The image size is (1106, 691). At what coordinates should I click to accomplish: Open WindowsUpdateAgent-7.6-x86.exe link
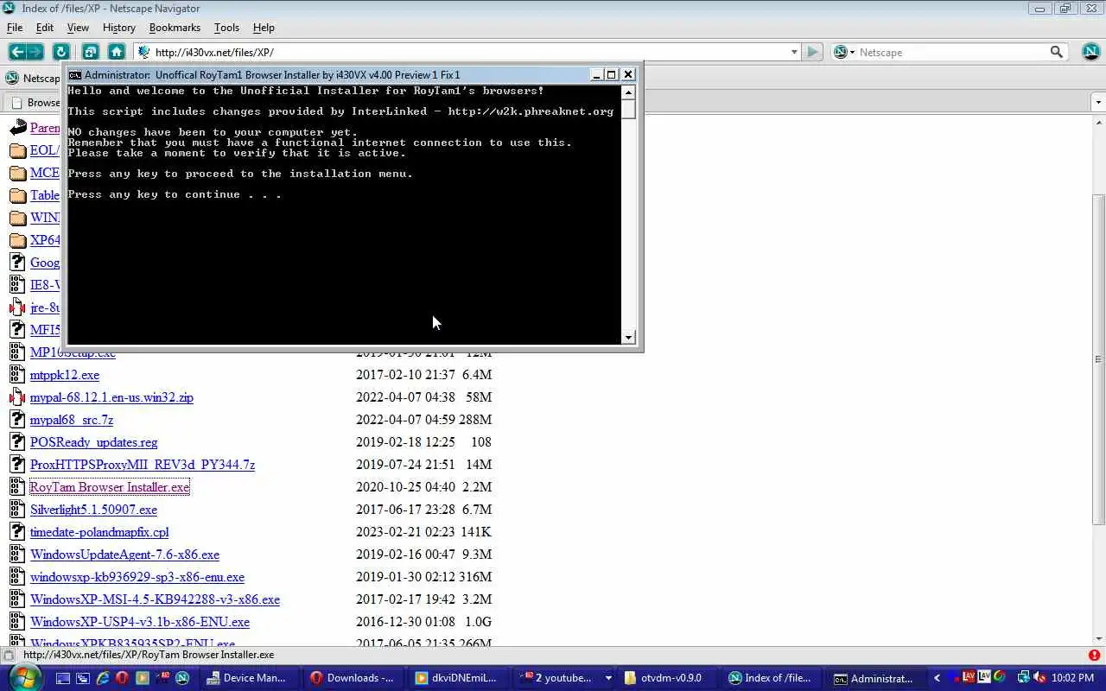click(124, 555)
